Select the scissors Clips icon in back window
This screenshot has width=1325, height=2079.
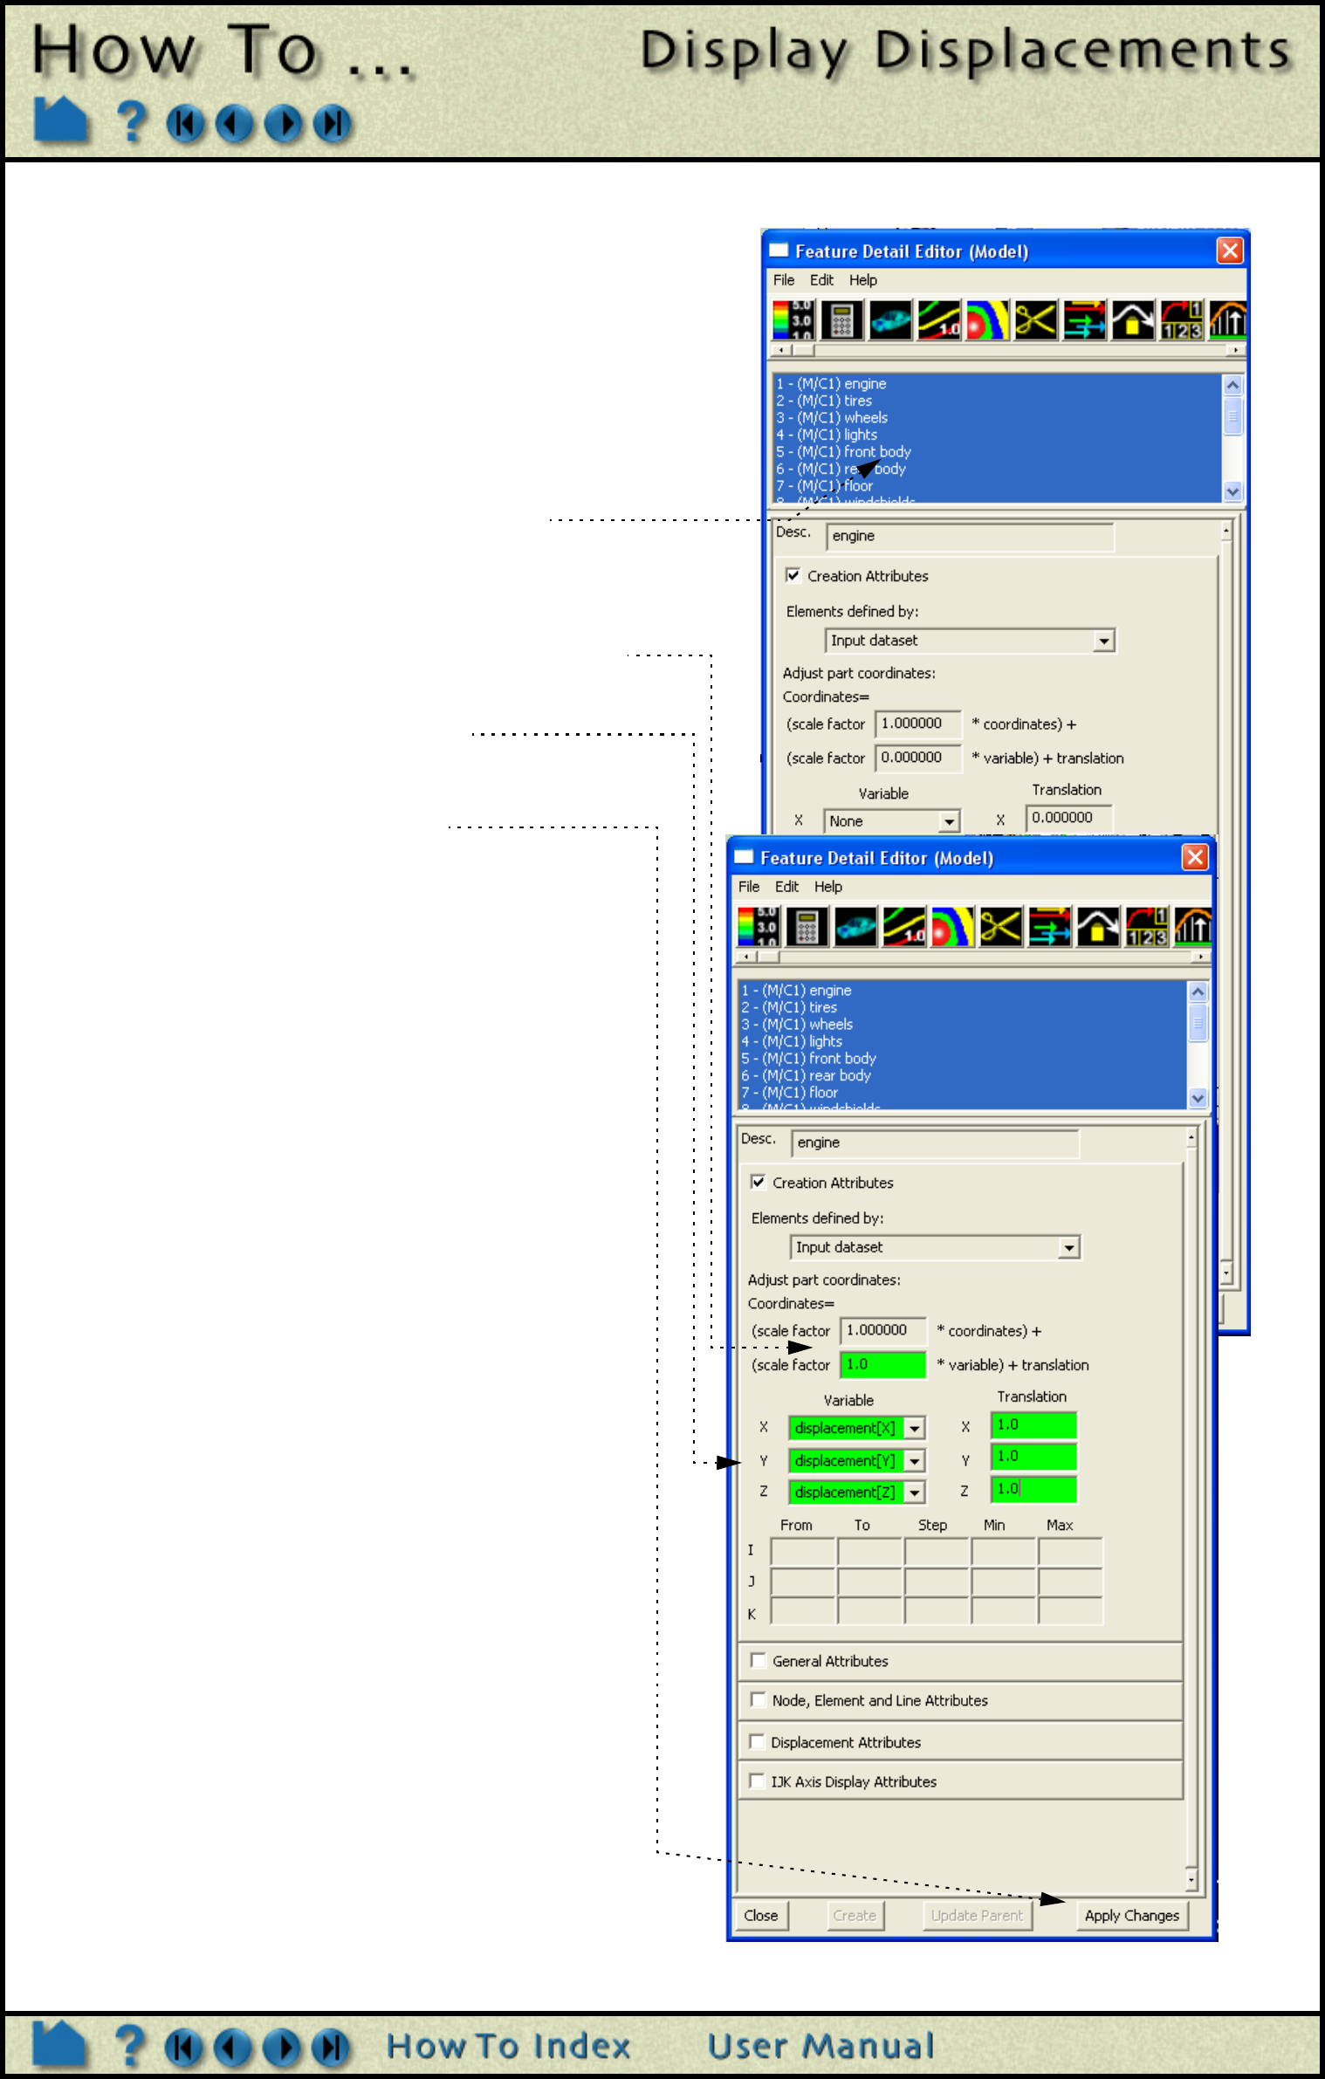coord(1036,319)
